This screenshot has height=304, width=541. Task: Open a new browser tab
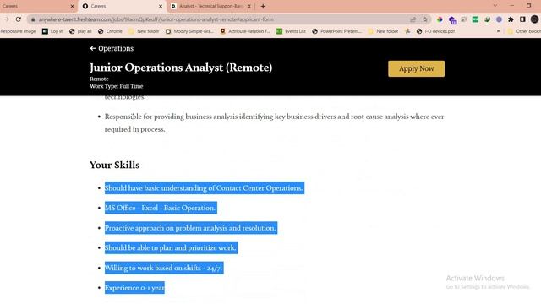(x=263, y=6)
